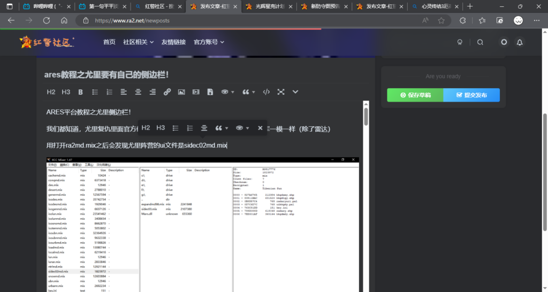Insert numbered list from main toolbar
Image resolution: width=548 pixels, height=292 pixels.
point(109,92)
